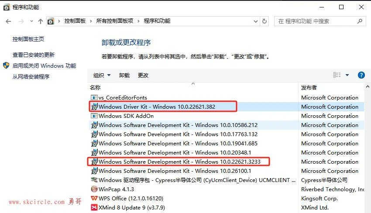Sort by the 发布者 column header
The width and height of the screenshot is (371, 213).
pos(309,88)
